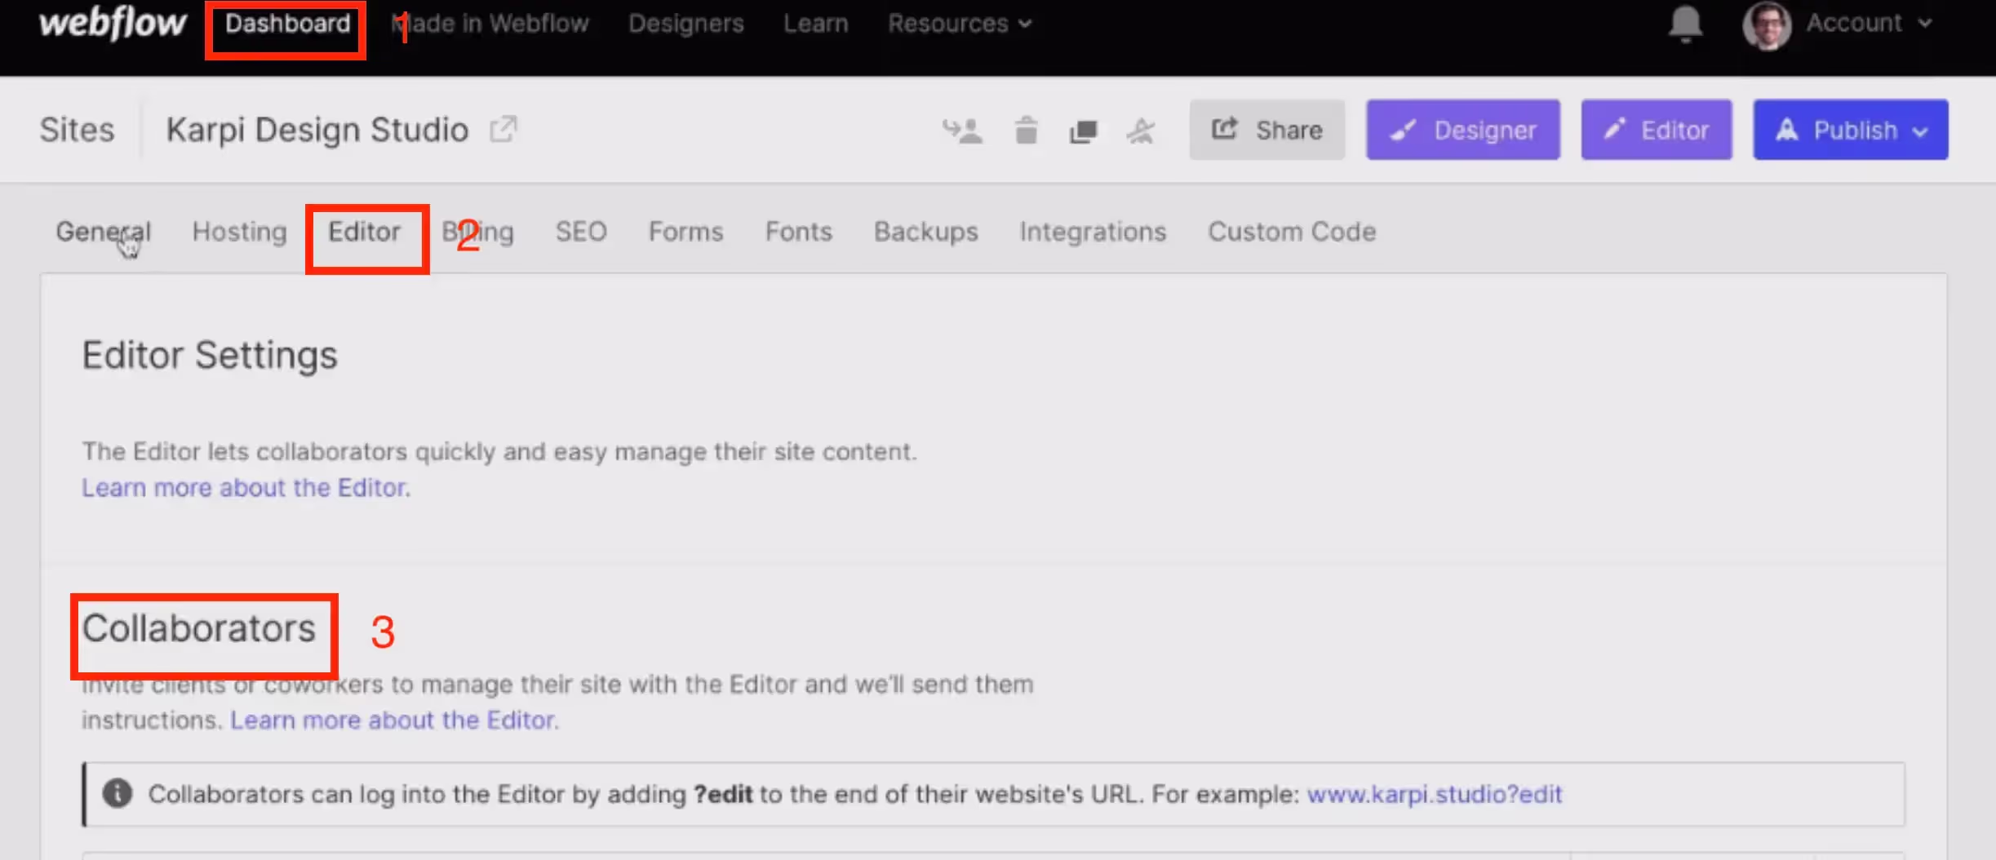This screenshot has width=1996, height=860.
Task: Click the info icon in collaborators notice
Action: [x=118, y=793]
